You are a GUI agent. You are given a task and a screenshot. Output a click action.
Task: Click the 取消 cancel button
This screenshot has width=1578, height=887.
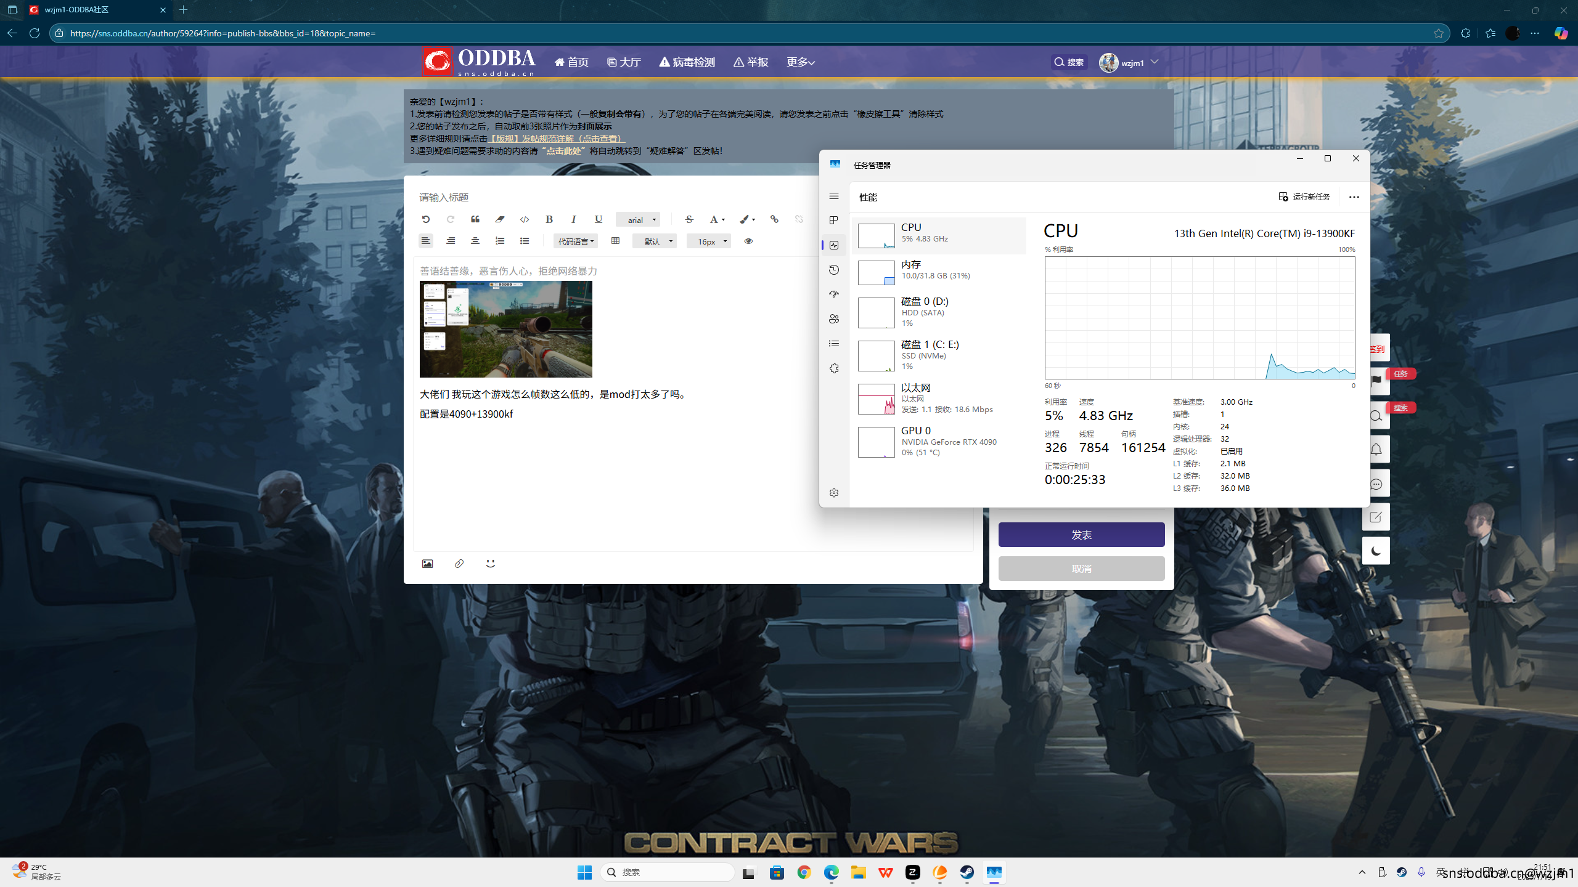click(x=1081, y=569)
